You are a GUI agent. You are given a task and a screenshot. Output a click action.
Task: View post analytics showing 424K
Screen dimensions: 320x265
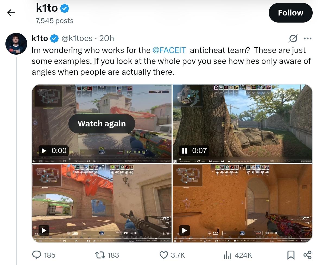pos(238,255)
